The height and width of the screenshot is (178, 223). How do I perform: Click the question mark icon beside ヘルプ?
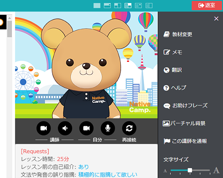pyautogui.click(x=166, y=88)
